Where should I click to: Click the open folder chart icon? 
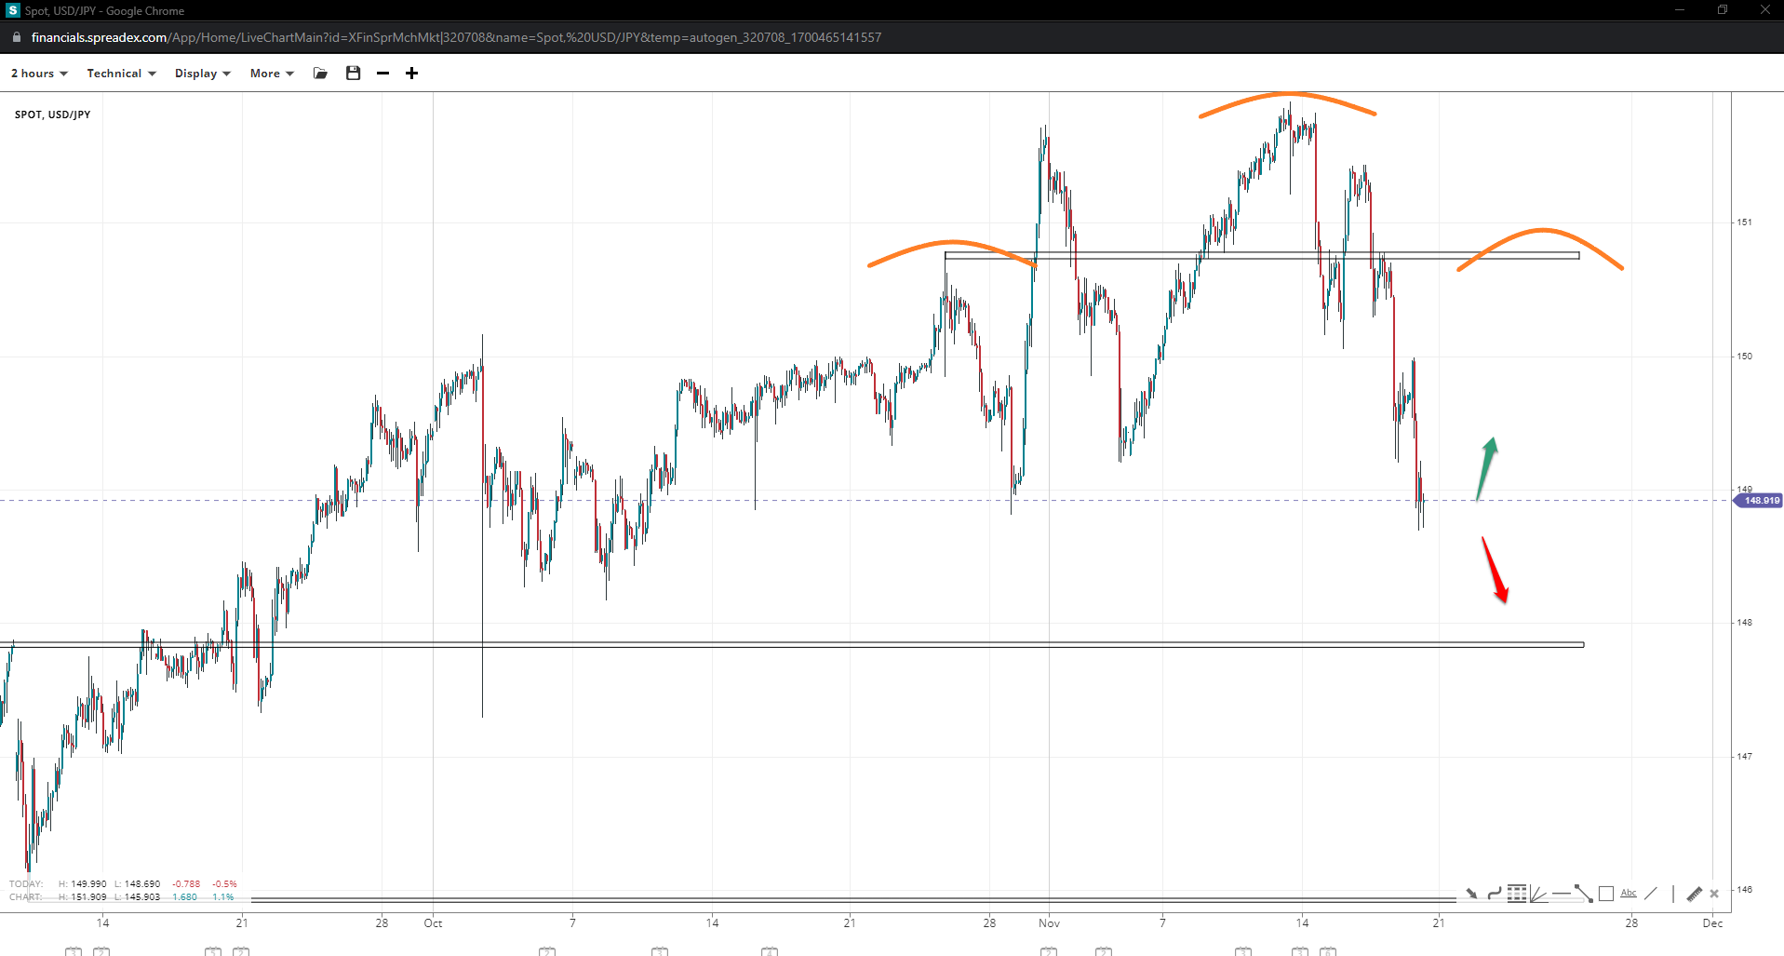(320, 74)
